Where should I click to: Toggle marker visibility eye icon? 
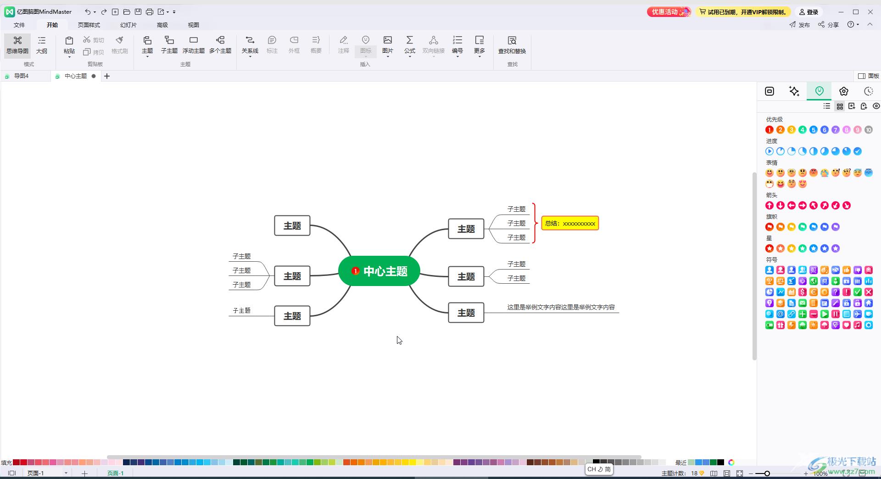tap(876, 106)
